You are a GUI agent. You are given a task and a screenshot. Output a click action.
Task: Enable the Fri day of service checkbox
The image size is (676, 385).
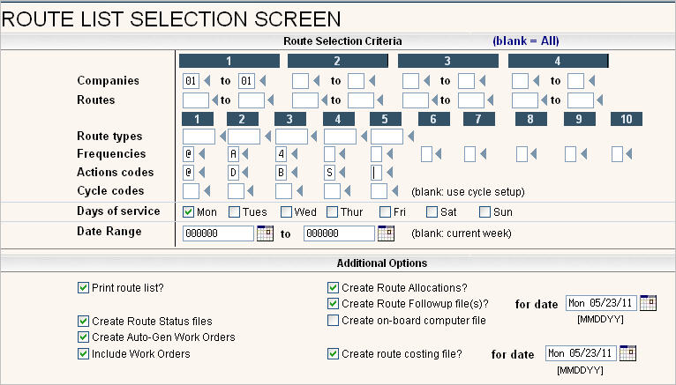point(385,211)
